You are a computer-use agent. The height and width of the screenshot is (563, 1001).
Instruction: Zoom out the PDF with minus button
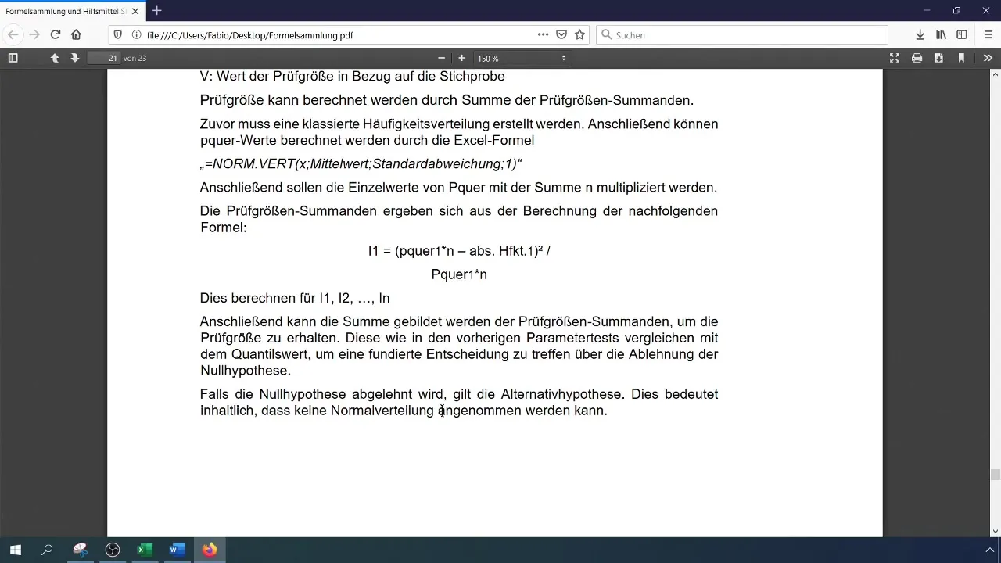coord(441,58)
